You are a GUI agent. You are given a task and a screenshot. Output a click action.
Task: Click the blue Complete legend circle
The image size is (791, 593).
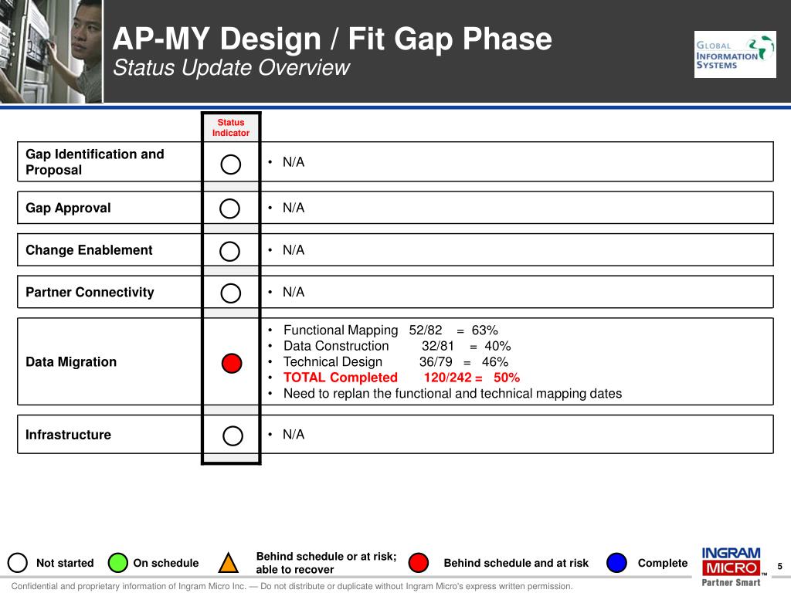coord(616,563)
